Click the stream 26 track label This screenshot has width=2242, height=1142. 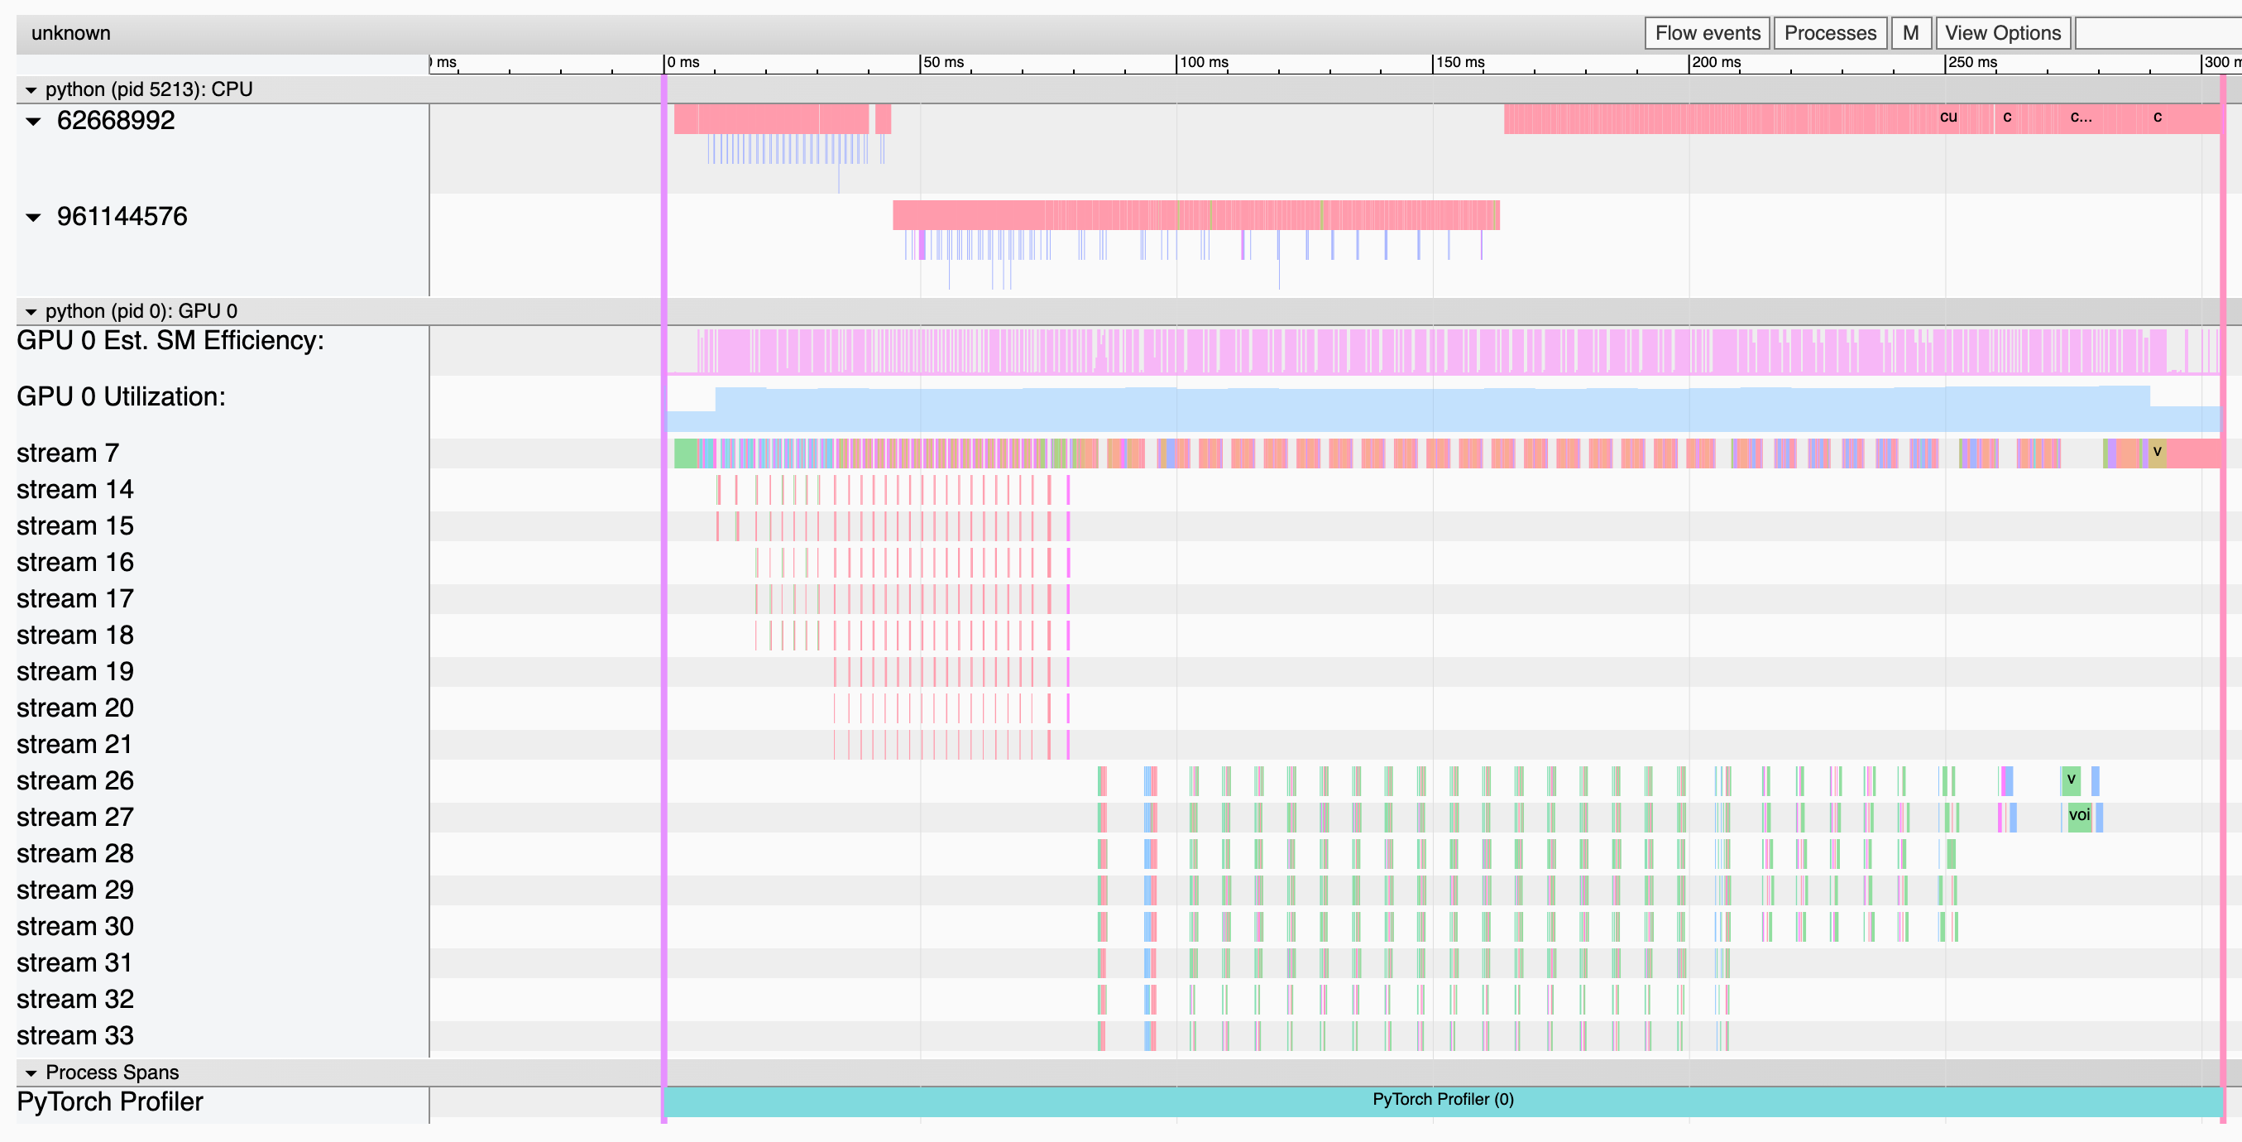click(x=74, y=780)
